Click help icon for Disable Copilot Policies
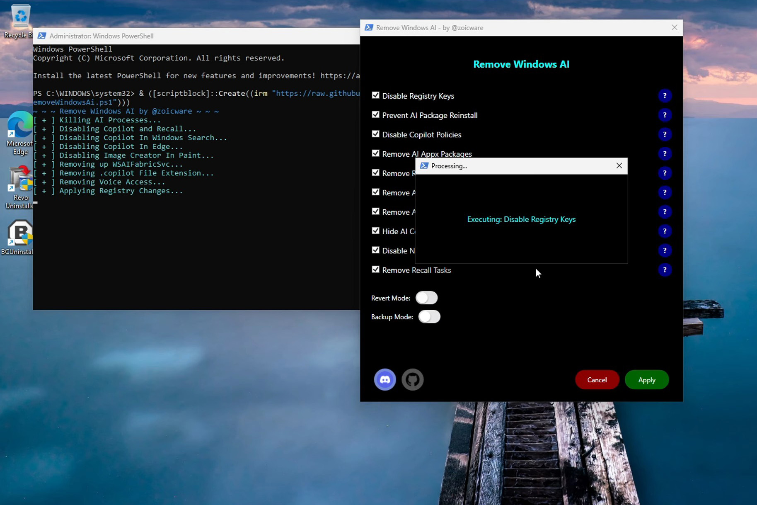The image size is (757, 505). 664,134
